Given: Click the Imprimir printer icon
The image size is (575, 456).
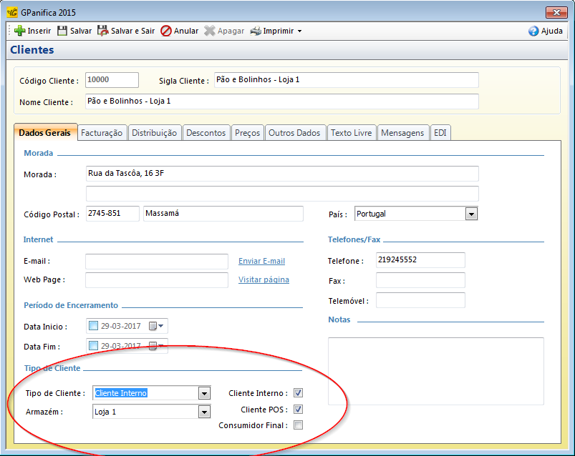Looking at the screenshot, I should [256, 31].
